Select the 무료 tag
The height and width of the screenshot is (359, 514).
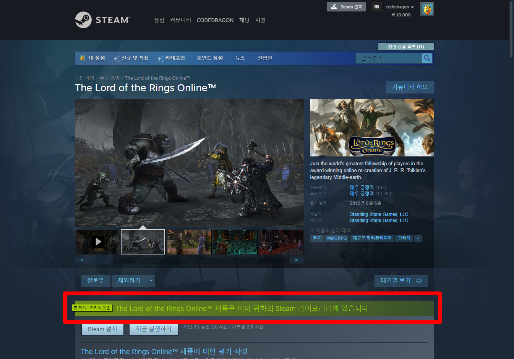tap(317, 238)
